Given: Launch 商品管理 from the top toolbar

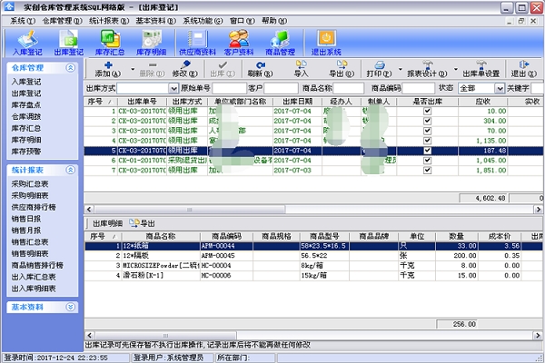Looking at the screenshot, I should point(282,41).
